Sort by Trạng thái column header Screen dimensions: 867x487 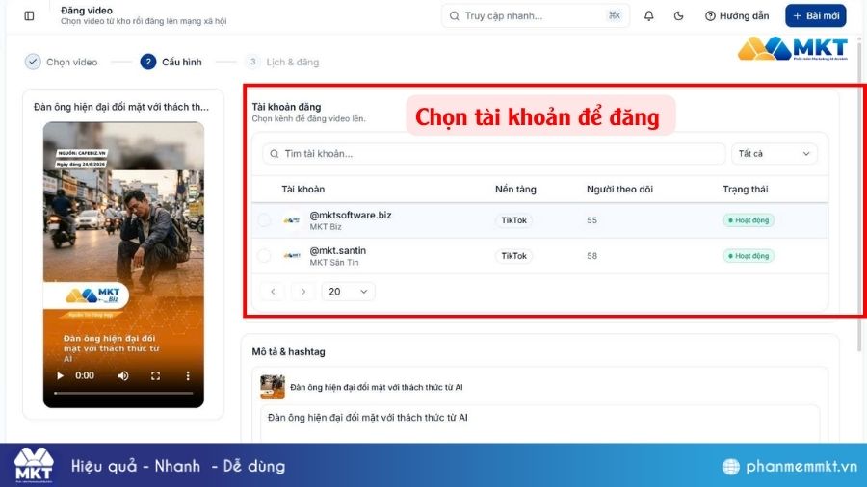(x=746, y=190)
